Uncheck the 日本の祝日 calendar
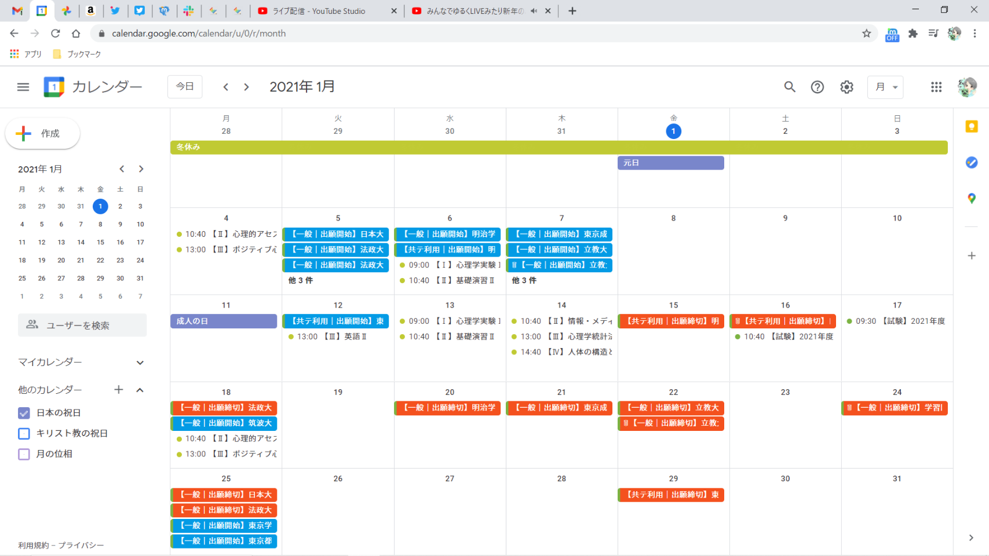989x556 pixels. 24,413
